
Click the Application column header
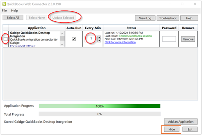pos(37,28)
